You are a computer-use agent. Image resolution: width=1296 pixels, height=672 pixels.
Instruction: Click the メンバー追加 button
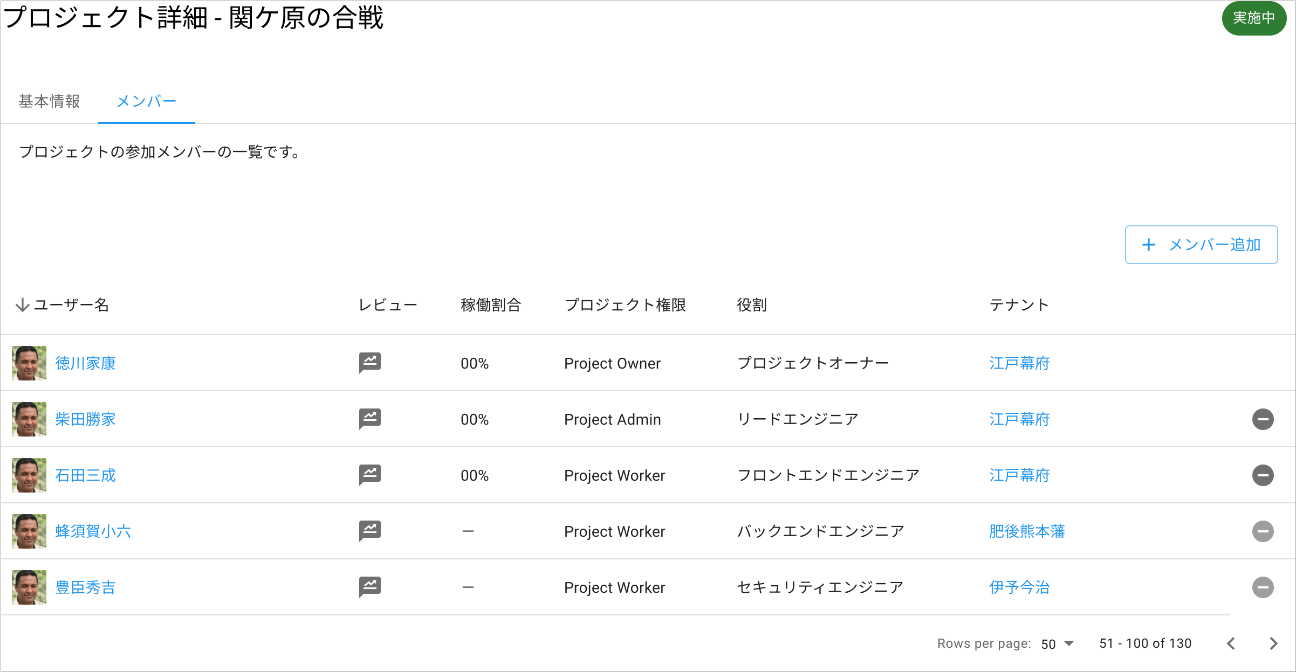(x=1201, y=245)
